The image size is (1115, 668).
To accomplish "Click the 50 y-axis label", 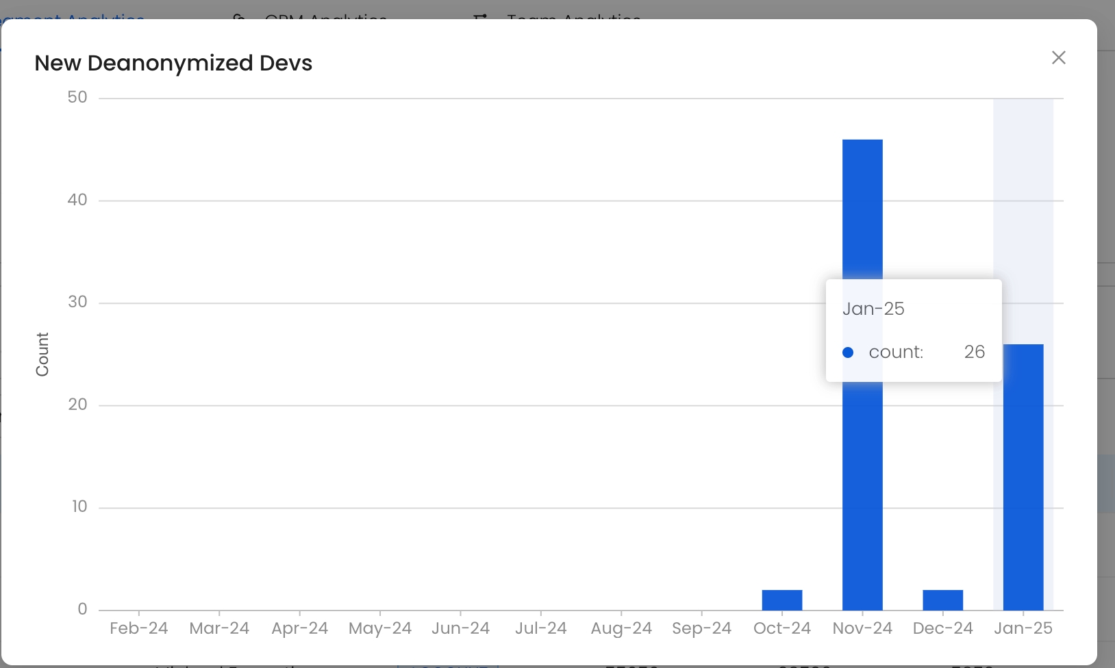I will point(77,97).
